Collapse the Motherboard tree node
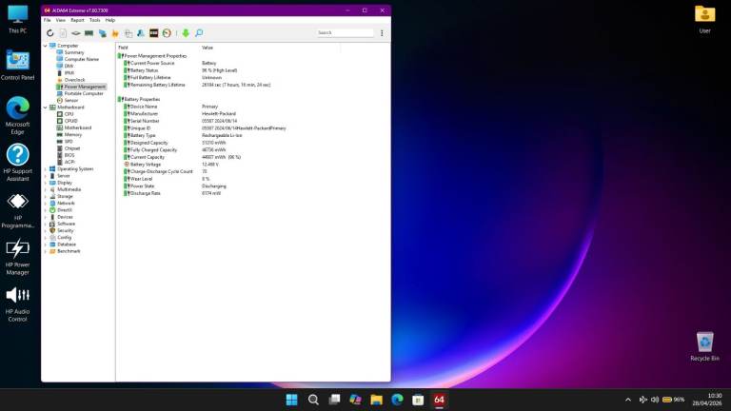 pyautogui.click(x=46, y=108)
